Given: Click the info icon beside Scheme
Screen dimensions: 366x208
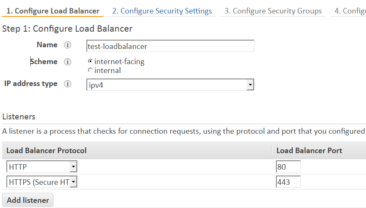Looking at the screenshot, I should pos(67,62).
